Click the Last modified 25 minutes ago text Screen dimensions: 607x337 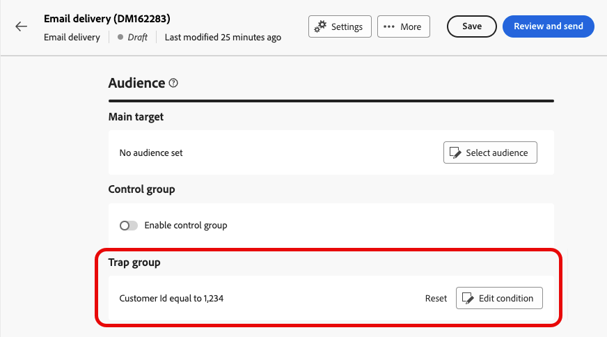click(223, 38)
